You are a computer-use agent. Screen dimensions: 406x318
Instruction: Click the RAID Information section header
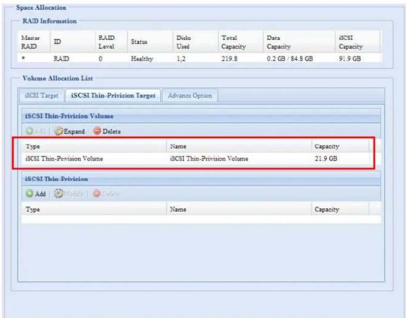(51, 19)
